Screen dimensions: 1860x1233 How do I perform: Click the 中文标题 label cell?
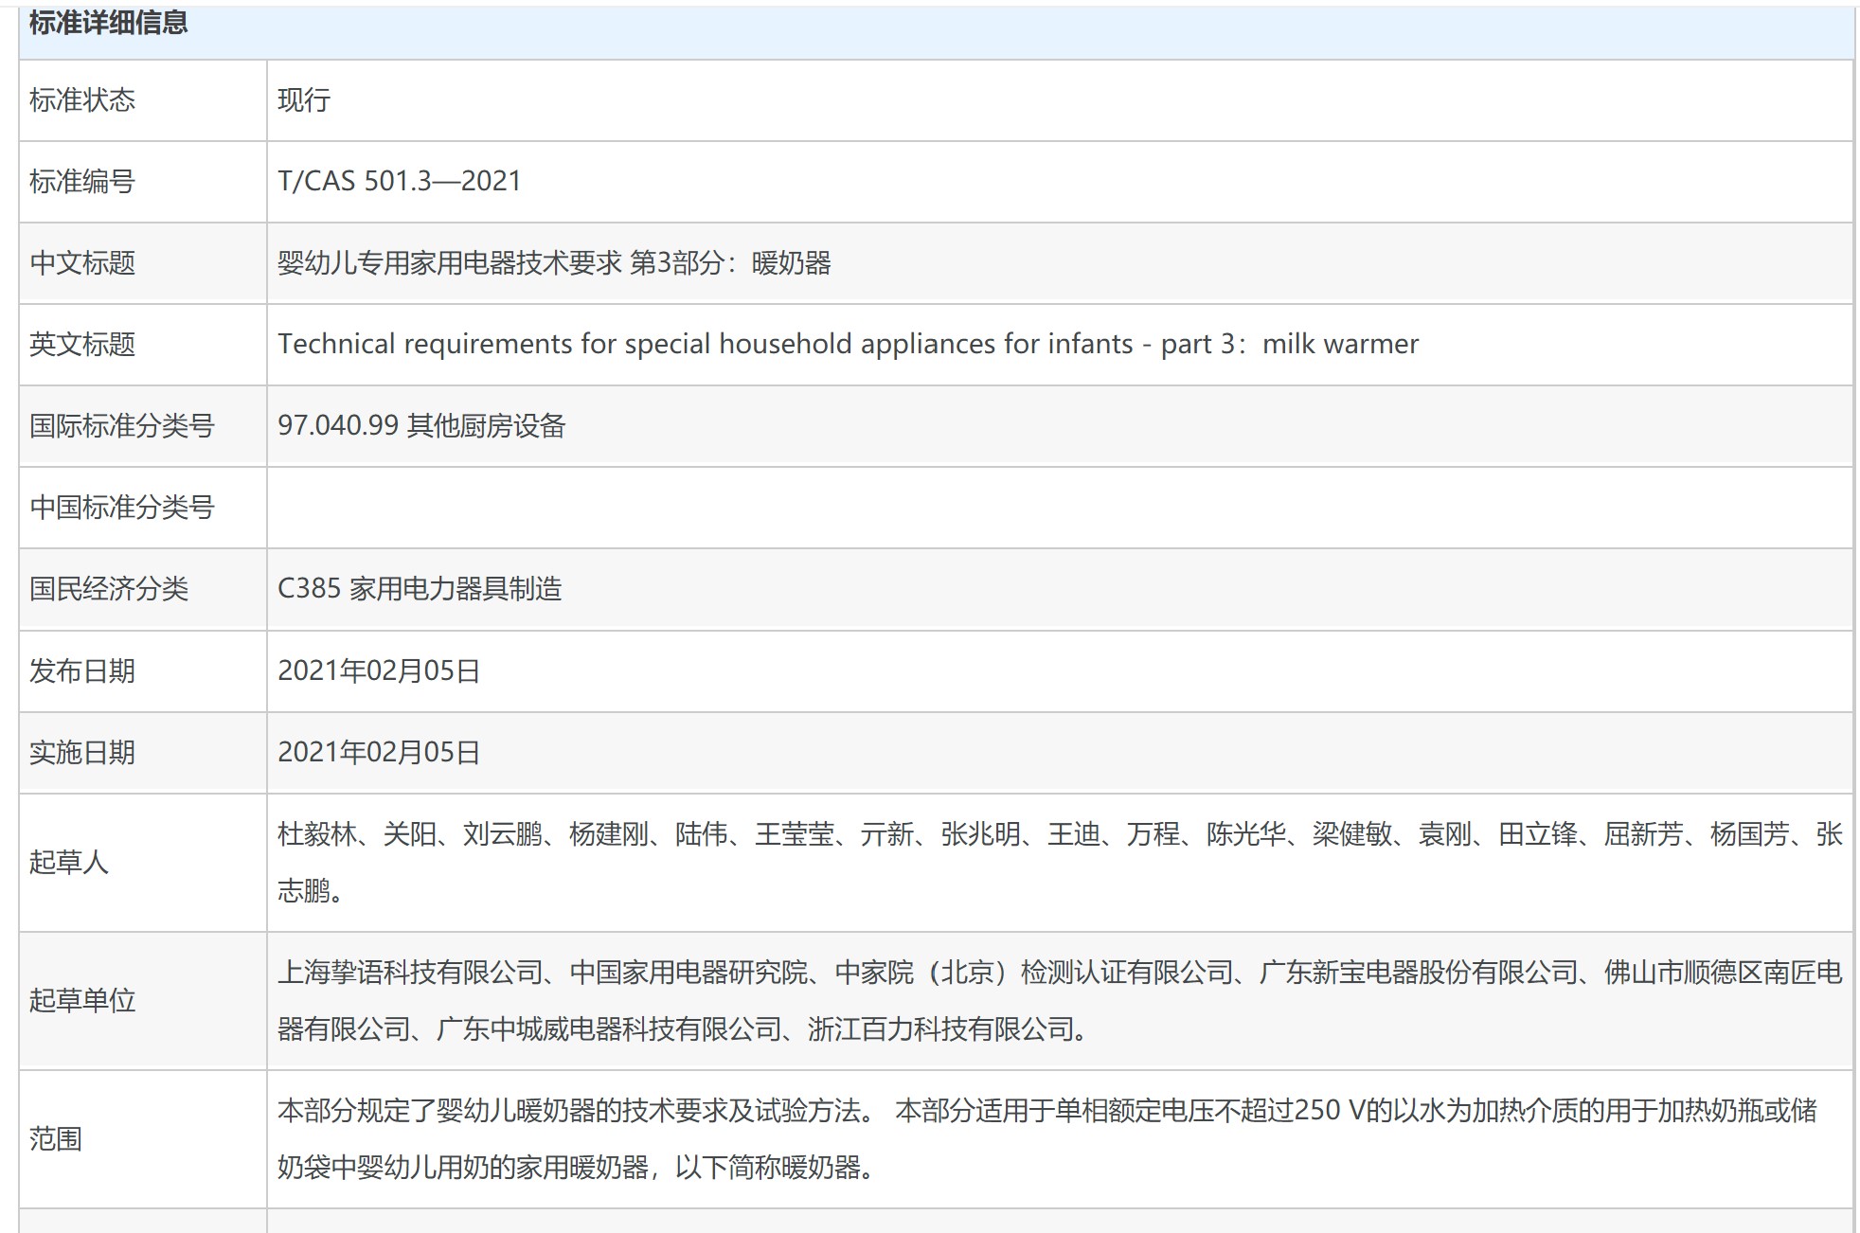click(x=82, y=263)
